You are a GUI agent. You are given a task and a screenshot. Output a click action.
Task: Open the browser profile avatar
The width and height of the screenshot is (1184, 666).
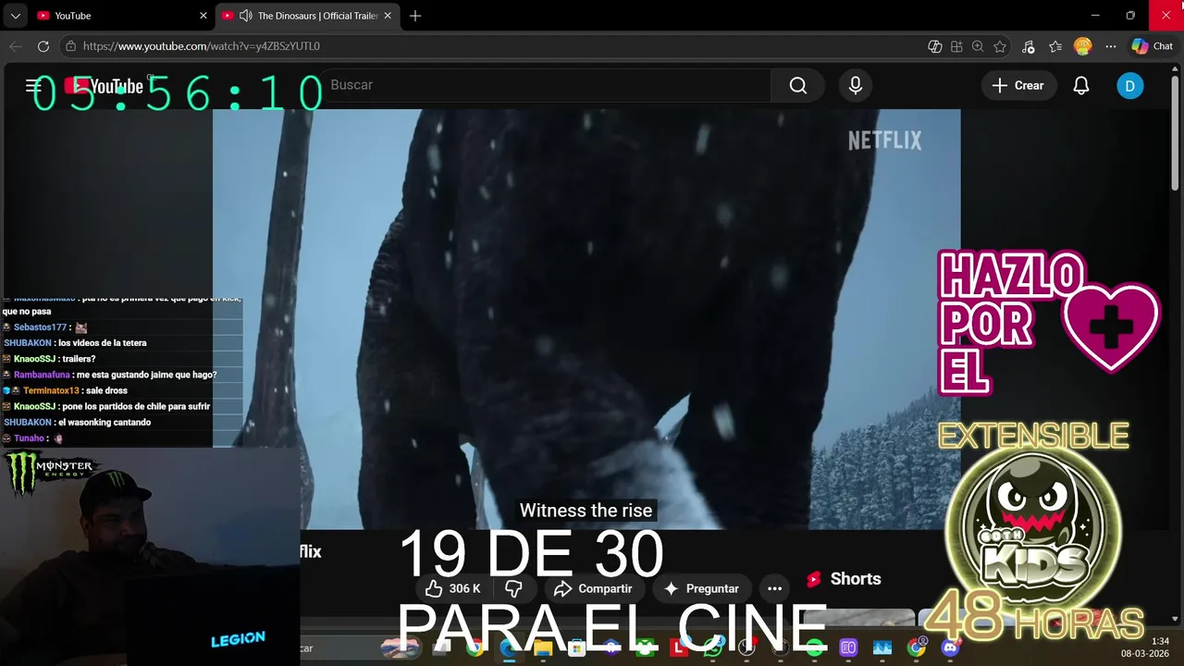pyautogui.click(x=1082, y=46)
